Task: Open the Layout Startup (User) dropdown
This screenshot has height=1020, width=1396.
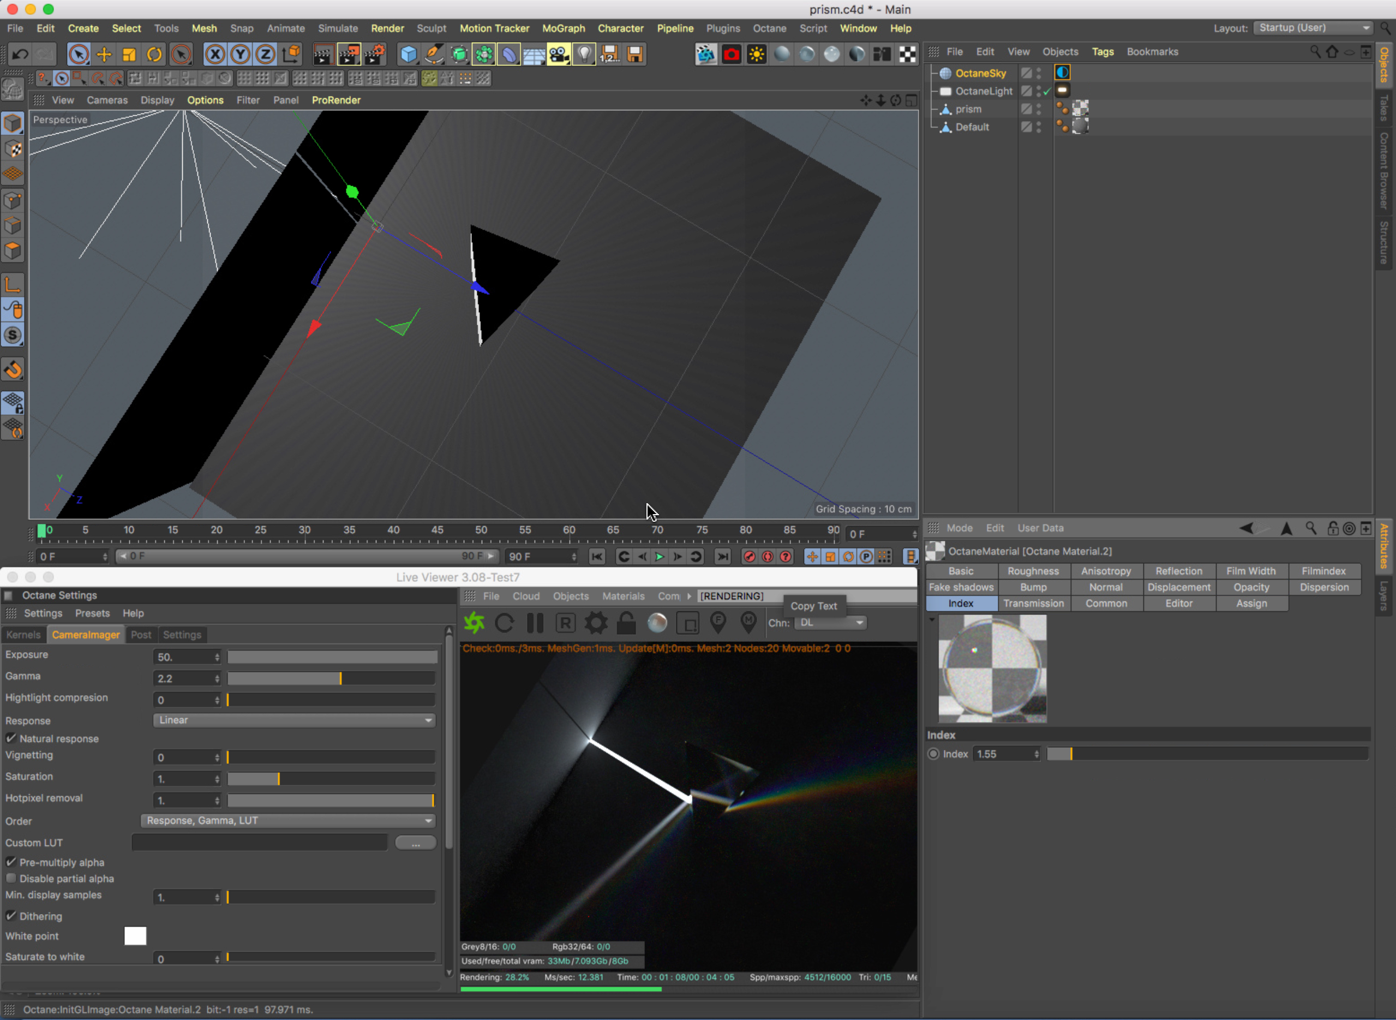Action: pos(1313,28)
